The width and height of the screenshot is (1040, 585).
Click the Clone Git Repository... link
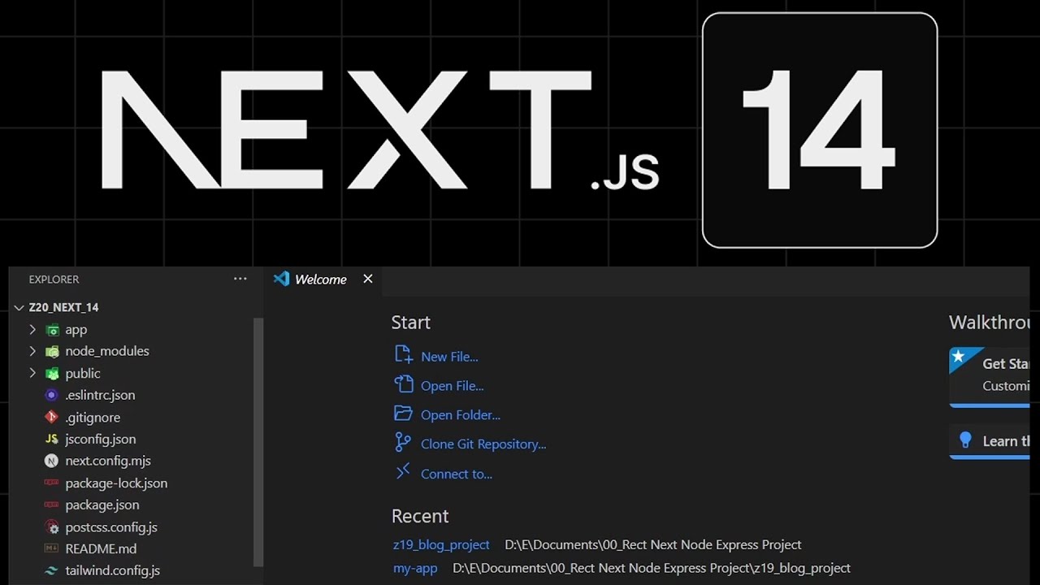pos(483,444)
